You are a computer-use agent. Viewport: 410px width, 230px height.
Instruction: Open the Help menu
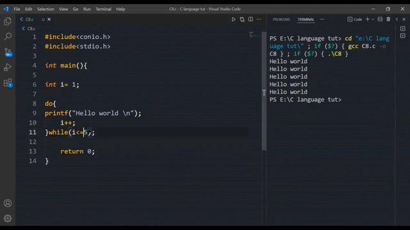tap(120, 9)
